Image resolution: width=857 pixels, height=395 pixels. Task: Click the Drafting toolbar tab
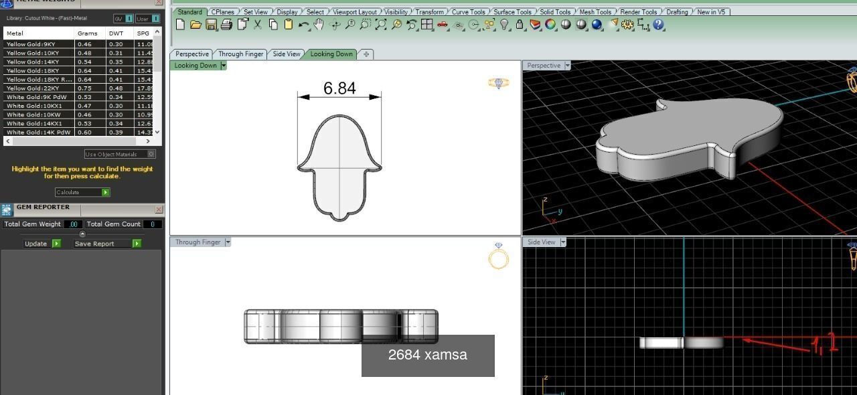coord(677,12)
